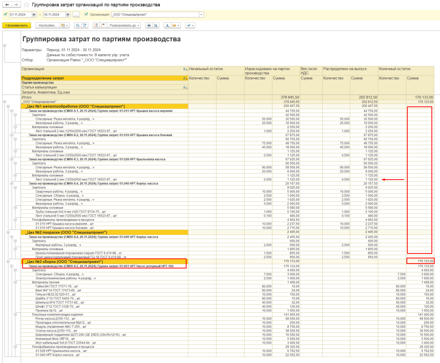Select the Вкл./искл. НДС column header
440x363 pixels.
pyautogui.click(x=311, y=71)
